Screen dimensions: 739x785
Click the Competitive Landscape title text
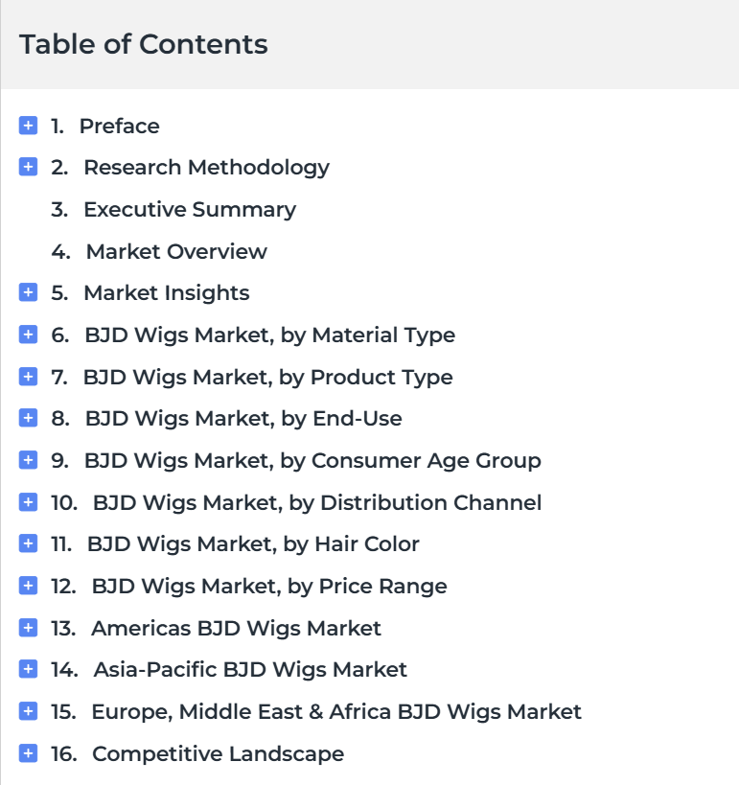(x=218, y=754)
